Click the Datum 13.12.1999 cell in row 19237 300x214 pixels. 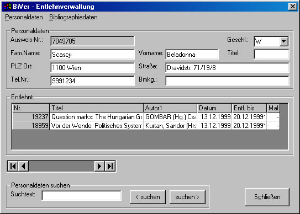(x=214, y=117)
